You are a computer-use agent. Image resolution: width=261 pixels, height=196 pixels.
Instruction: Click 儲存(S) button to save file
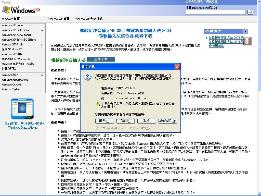tap(126, 121)
